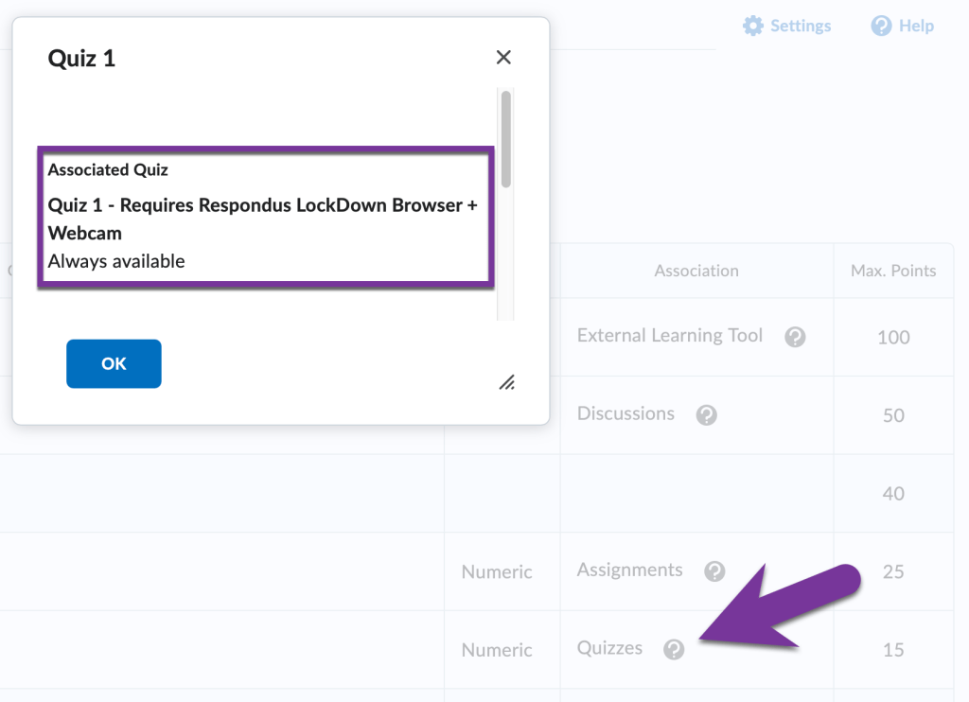Open the Settings link
Screen dimensions: 969x702
[x=801, y=26]
